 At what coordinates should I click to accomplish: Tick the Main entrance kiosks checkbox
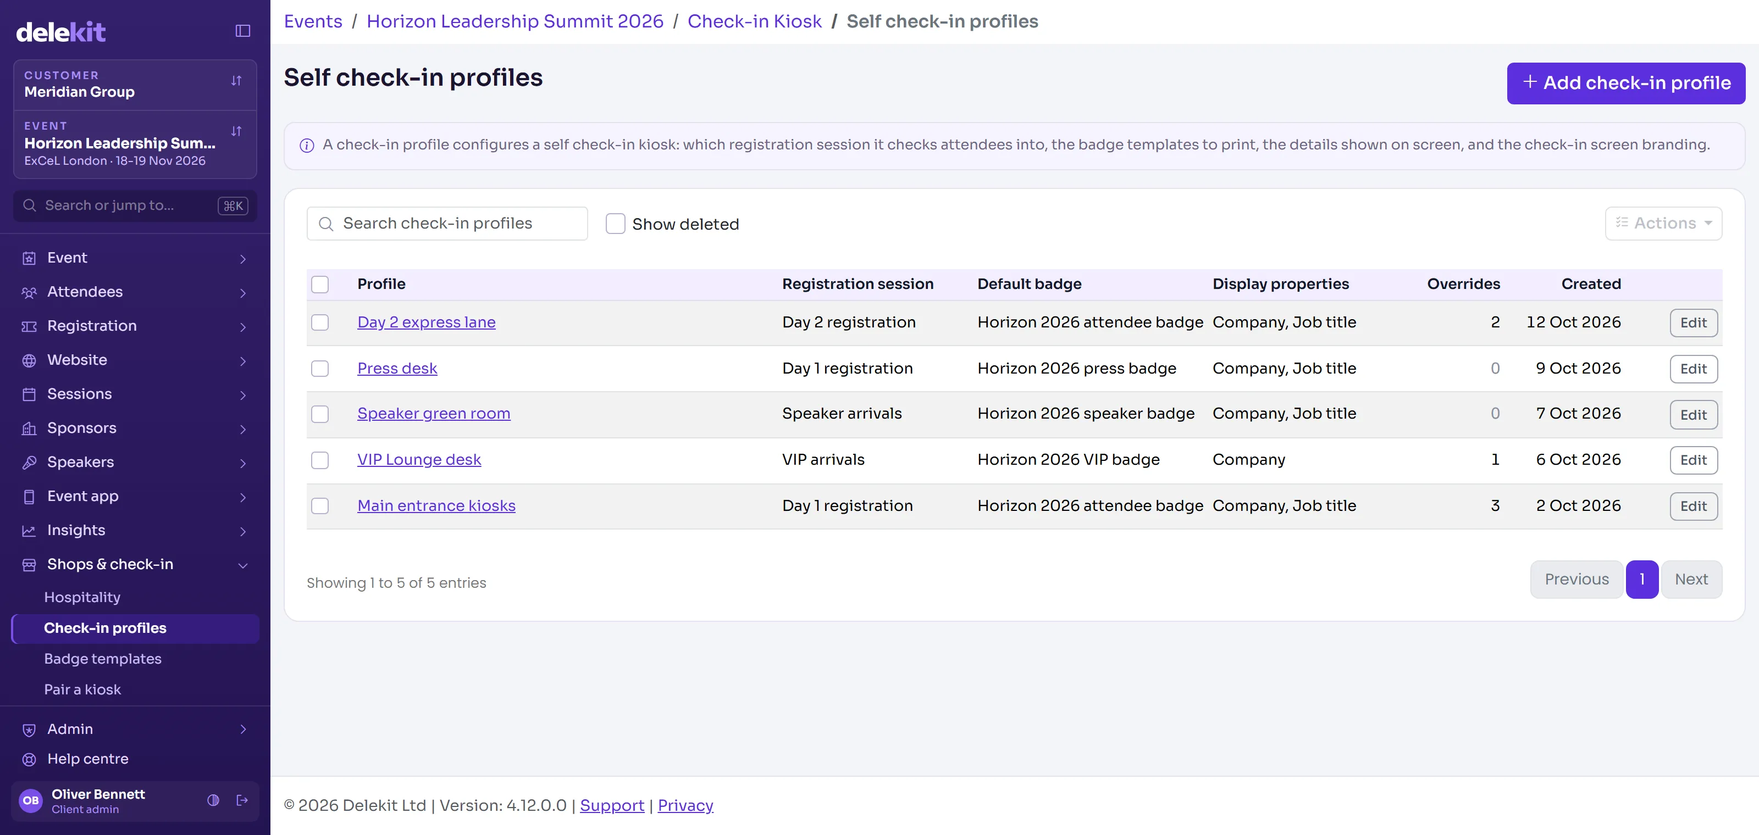point(319,505)
